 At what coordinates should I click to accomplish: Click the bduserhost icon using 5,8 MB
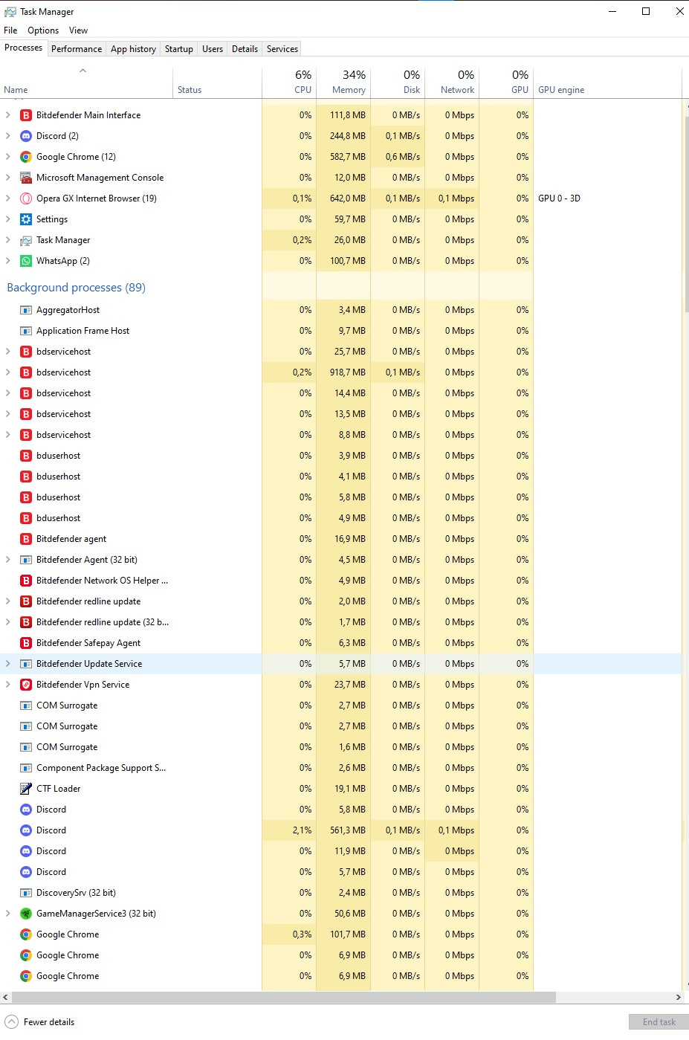point(26,497)
